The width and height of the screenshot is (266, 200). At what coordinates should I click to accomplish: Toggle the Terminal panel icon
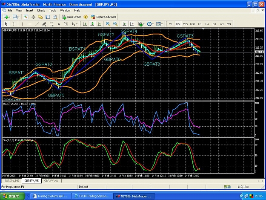48,17
